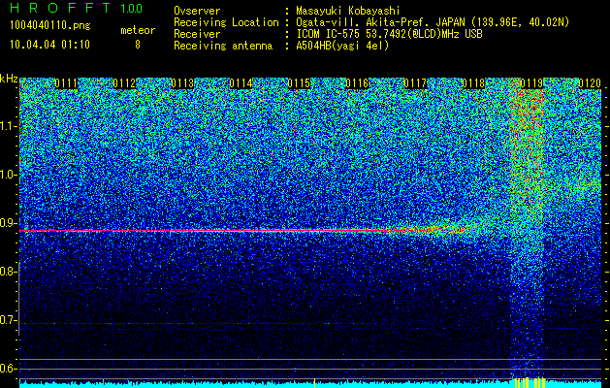
Task: Click the Receiving antenna label
Action: (223, 46)
